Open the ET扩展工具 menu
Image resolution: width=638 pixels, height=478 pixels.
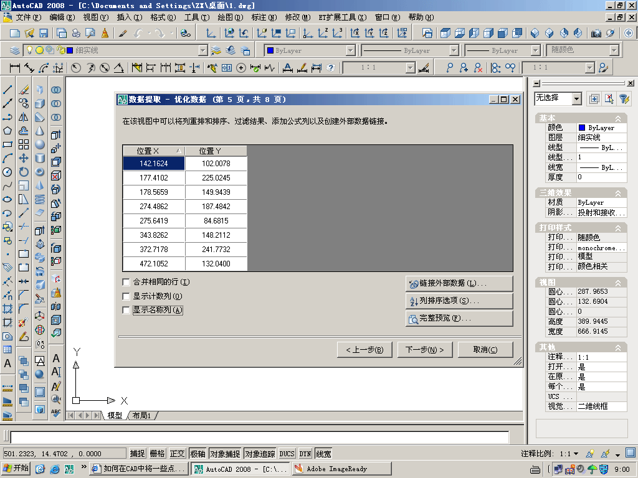coord(342,17)
